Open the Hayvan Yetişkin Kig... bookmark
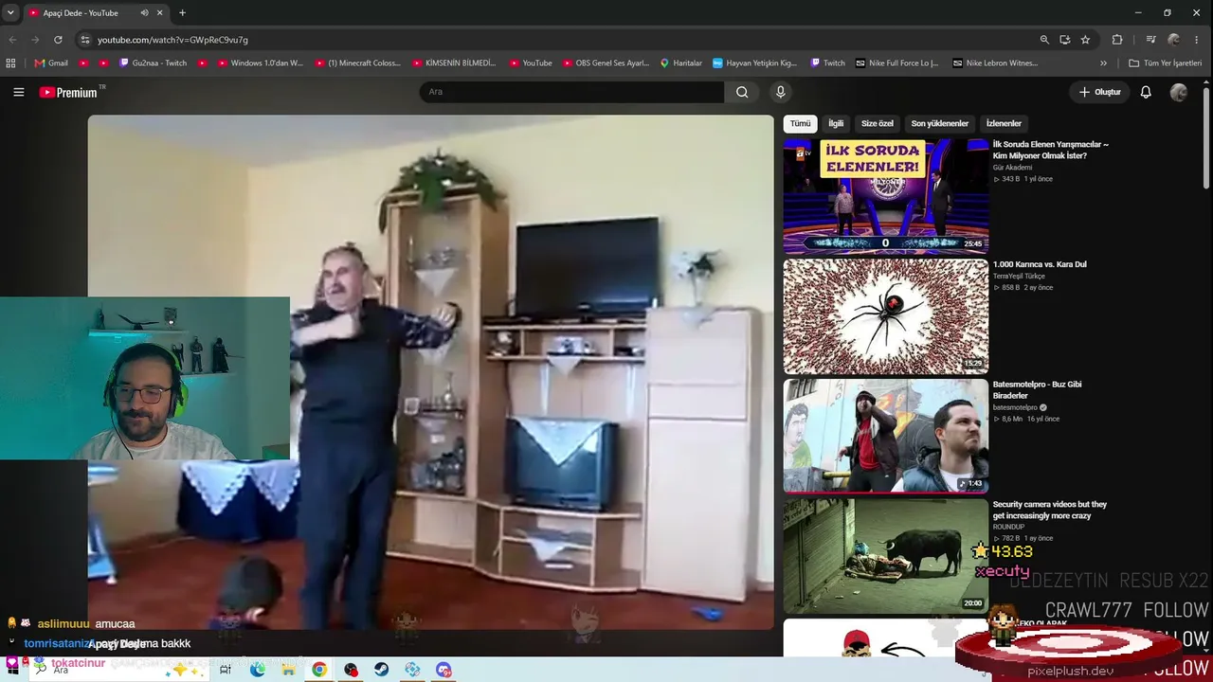Image resolution: width=1213 pixels, height=682 pixels. (x=754, y=63)
